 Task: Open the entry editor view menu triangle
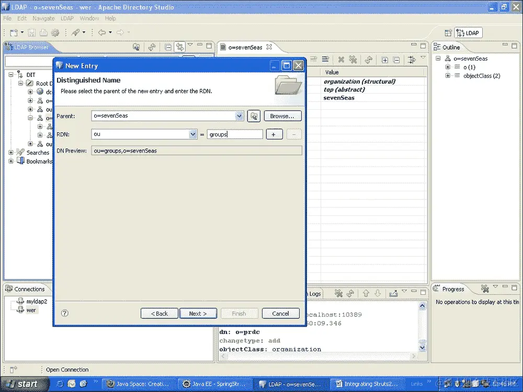point(423,57)
